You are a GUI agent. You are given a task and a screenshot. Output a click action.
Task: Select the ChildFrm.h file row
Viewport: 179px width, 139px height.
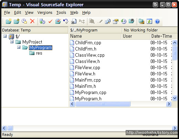click(120, 49)
